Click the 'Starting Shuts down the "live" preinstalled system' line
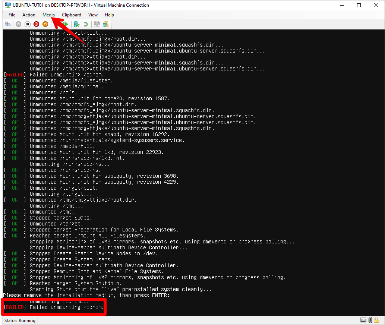The image size is (385, 325). 120,290
